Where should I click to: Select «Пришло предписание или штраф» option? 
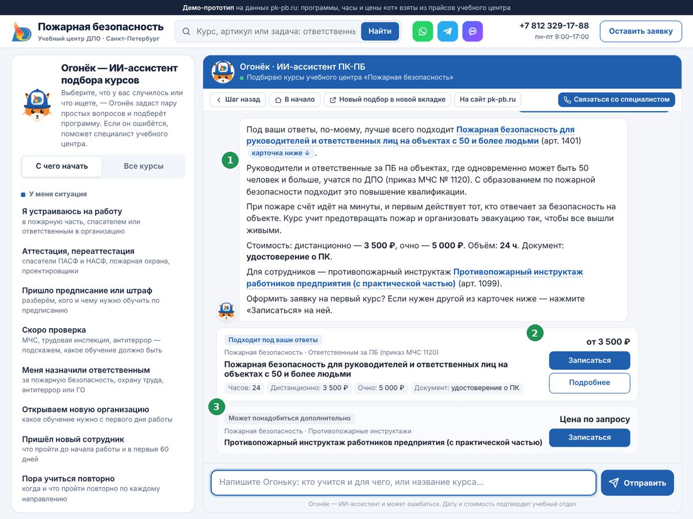103,300
